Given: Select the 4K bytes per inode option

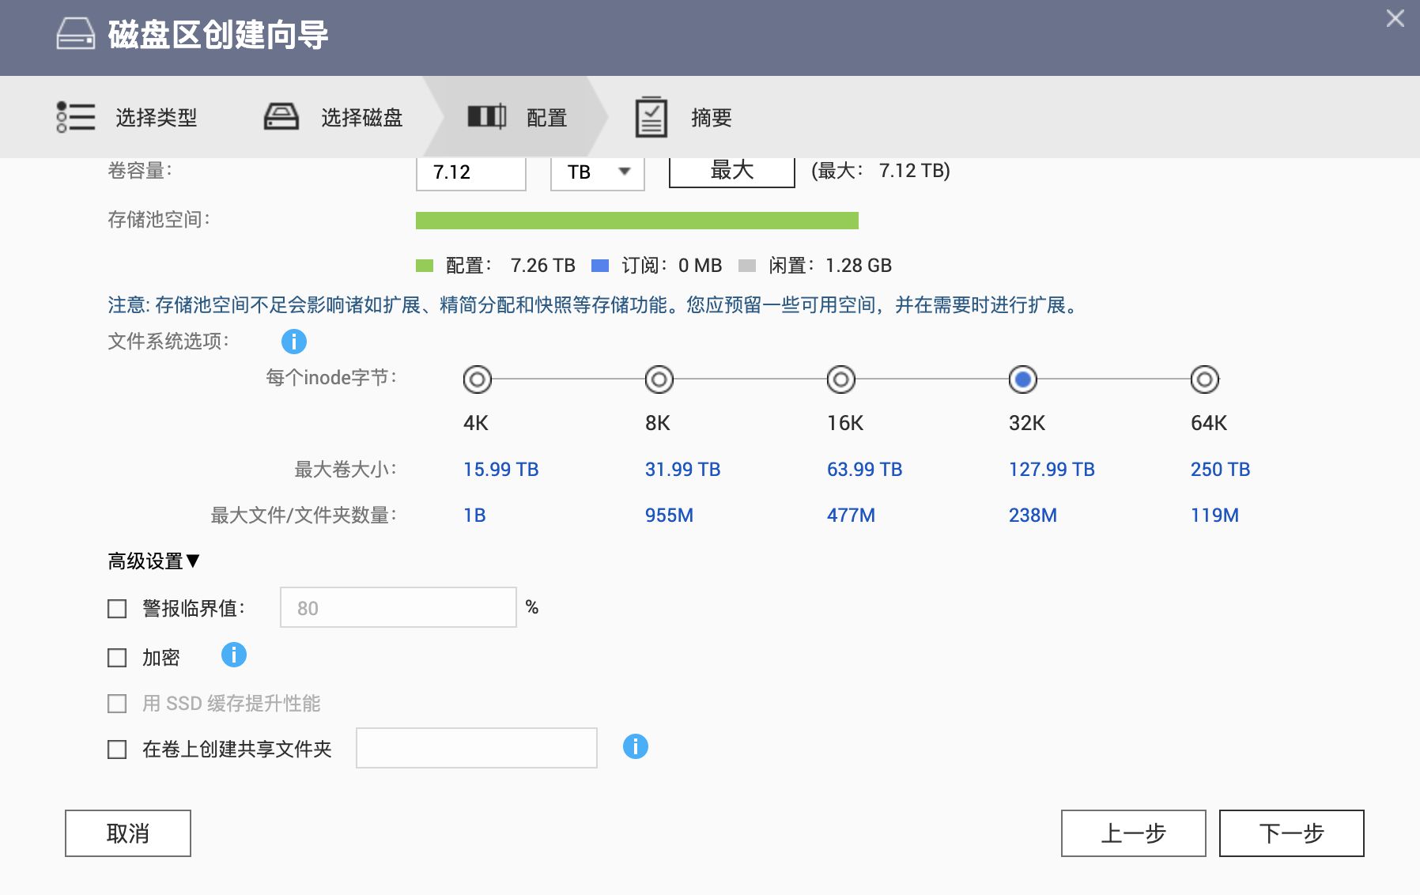Looking at the screenshot, I should (477, 380).
